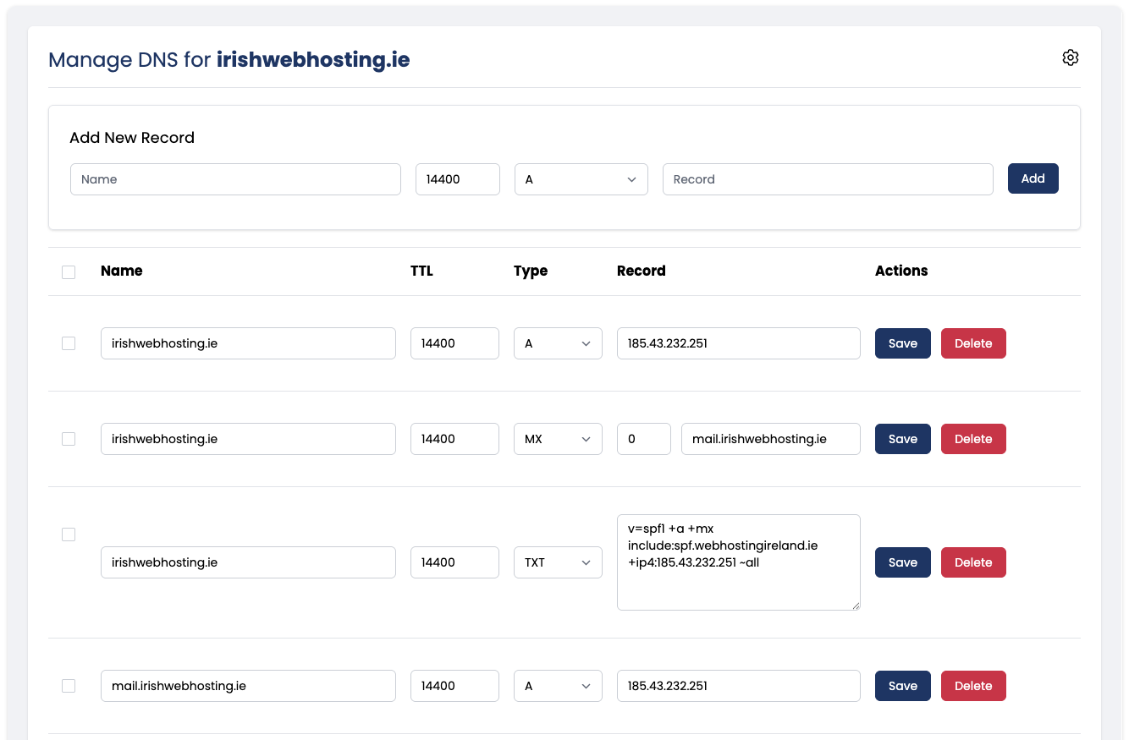Viewport: 1129px width, 740px height.
Task: Click Add to create new record
Action: point(1033,178)
